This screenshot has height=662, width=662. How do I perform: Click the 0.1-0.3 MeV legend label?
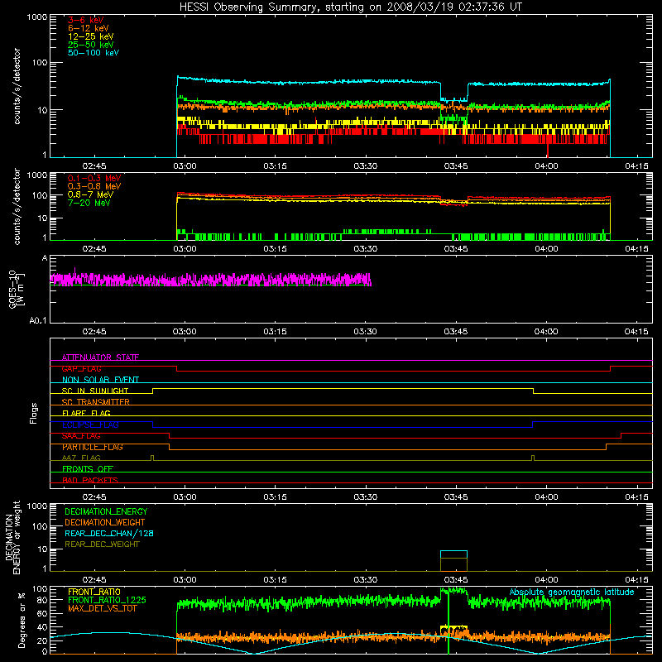(94, 178)
